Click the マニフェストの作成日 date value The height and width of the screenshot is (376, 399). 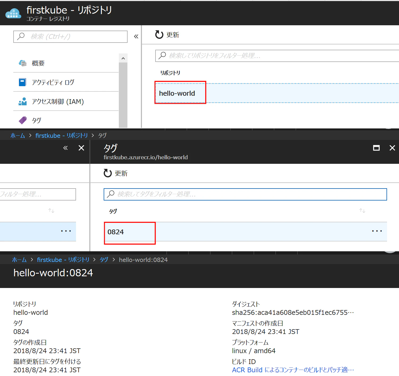coord(266,332)
